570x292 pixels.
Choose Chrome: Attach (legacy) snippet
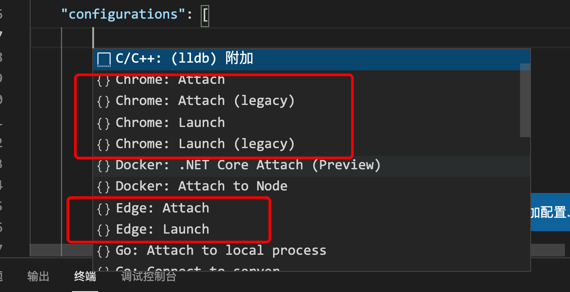click(x=205, y=101)
